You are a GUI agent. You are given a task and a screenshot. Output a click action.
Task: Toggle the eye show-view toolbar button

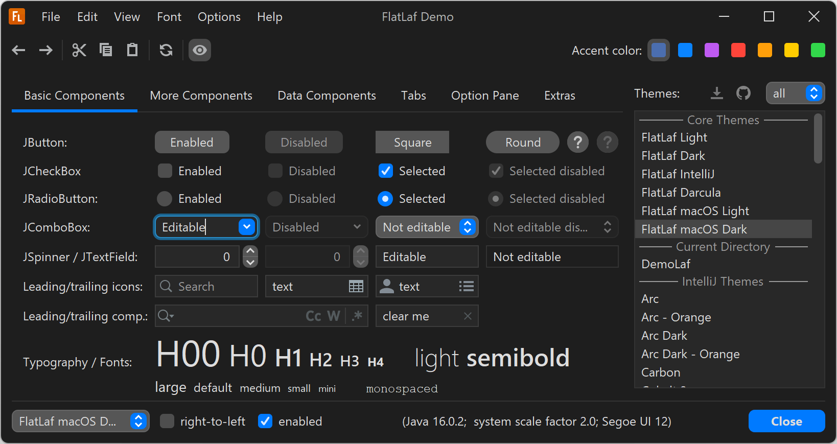click(x=200, y=50)
